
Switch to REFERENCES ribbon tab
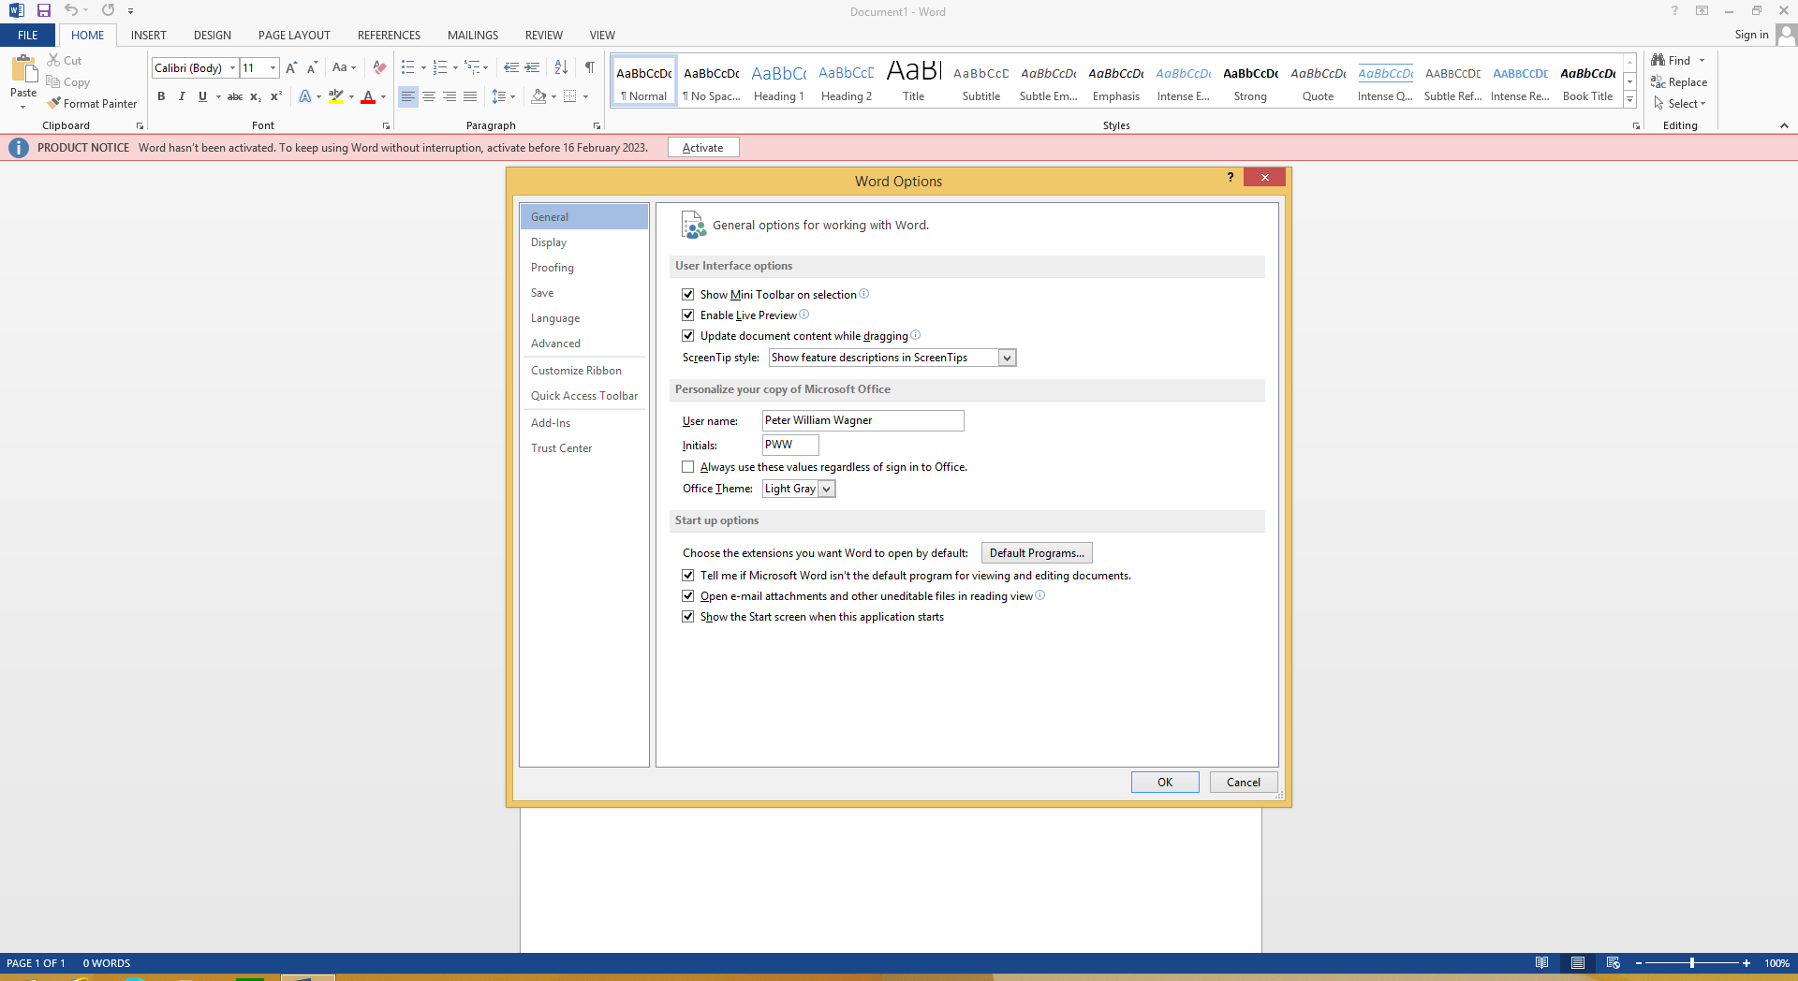click(389, 36)
